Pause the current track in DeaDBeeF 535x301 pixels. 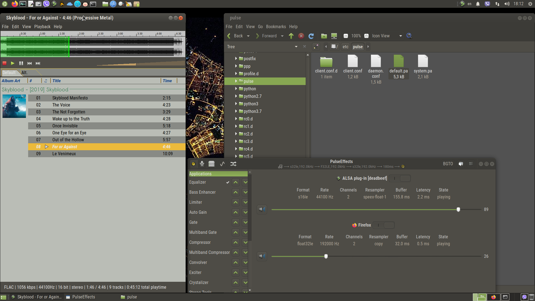[21, 63]
